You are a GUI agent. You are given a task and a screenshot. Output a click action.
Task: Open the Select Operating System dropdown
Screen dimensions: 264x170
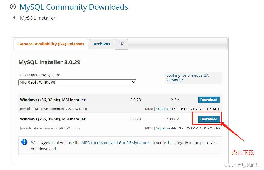(77, 82)
